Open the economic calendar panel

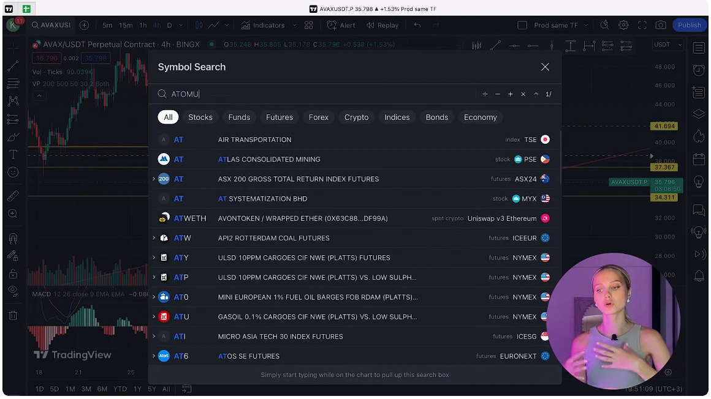699,158
